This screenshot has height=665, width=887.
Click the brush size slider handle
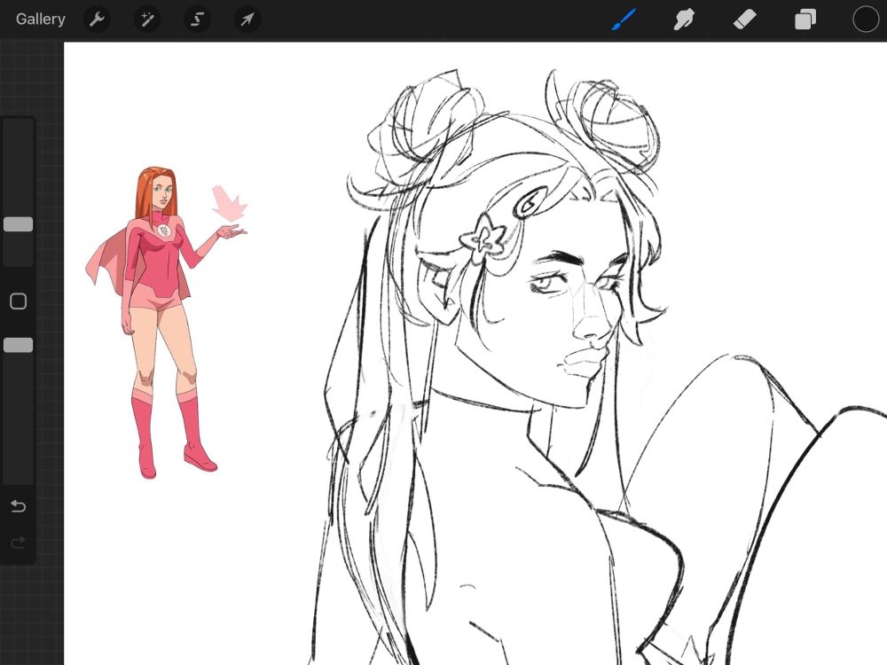18,224
